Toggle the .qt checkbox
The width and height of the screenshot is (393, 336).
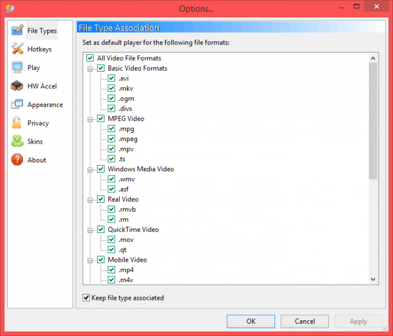click(x=111, y=250)
